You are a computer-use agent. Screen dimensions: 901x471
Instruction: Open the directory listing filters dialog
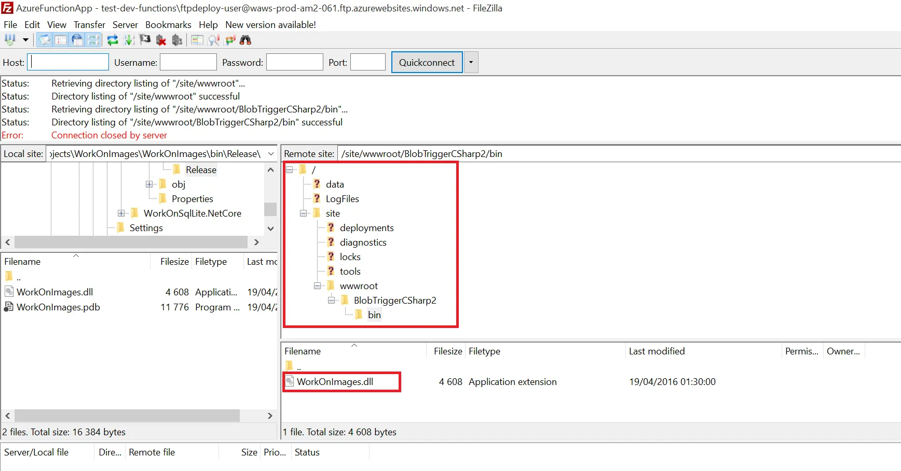[x=197, y=40]
